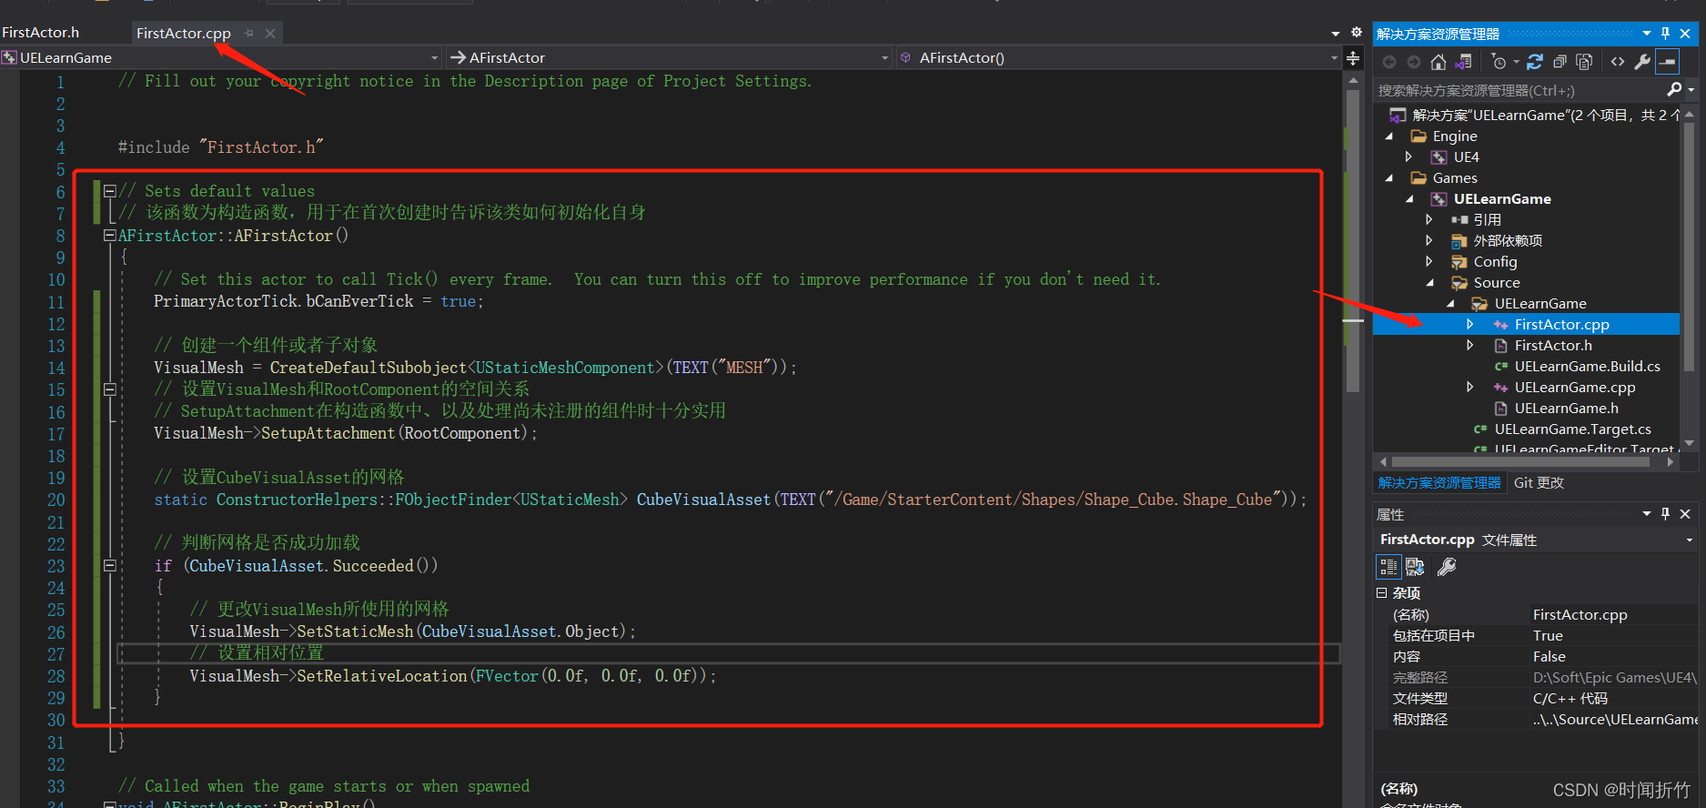Open the dropdown arrow beside pending changes filter
This screenshot has height=808, width=1706.
point(1516,62)
